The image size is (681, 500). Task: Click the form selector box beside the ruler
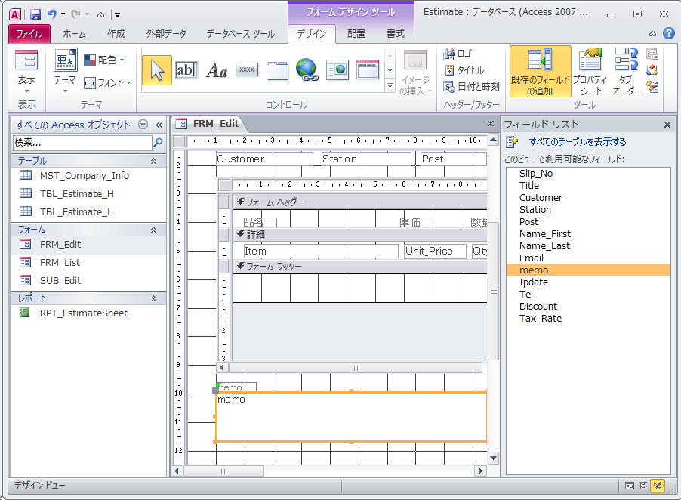pos(179,141)
